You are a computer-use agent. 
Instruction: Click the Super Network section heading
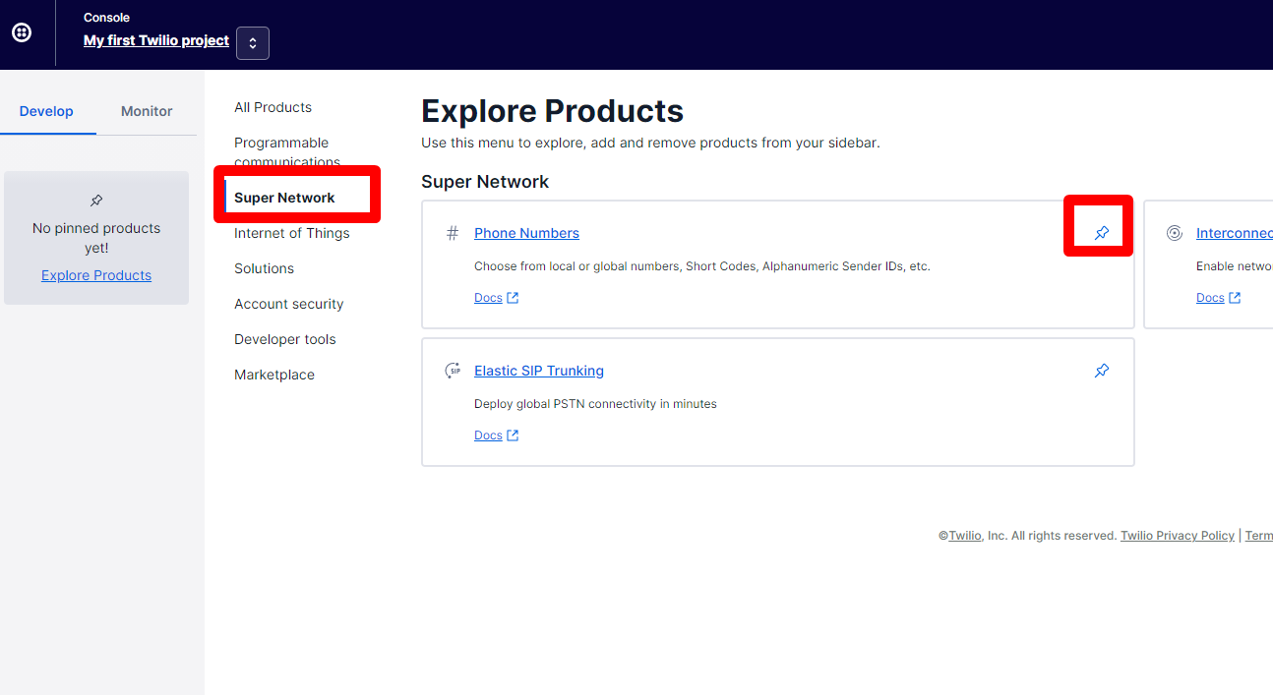485,182
